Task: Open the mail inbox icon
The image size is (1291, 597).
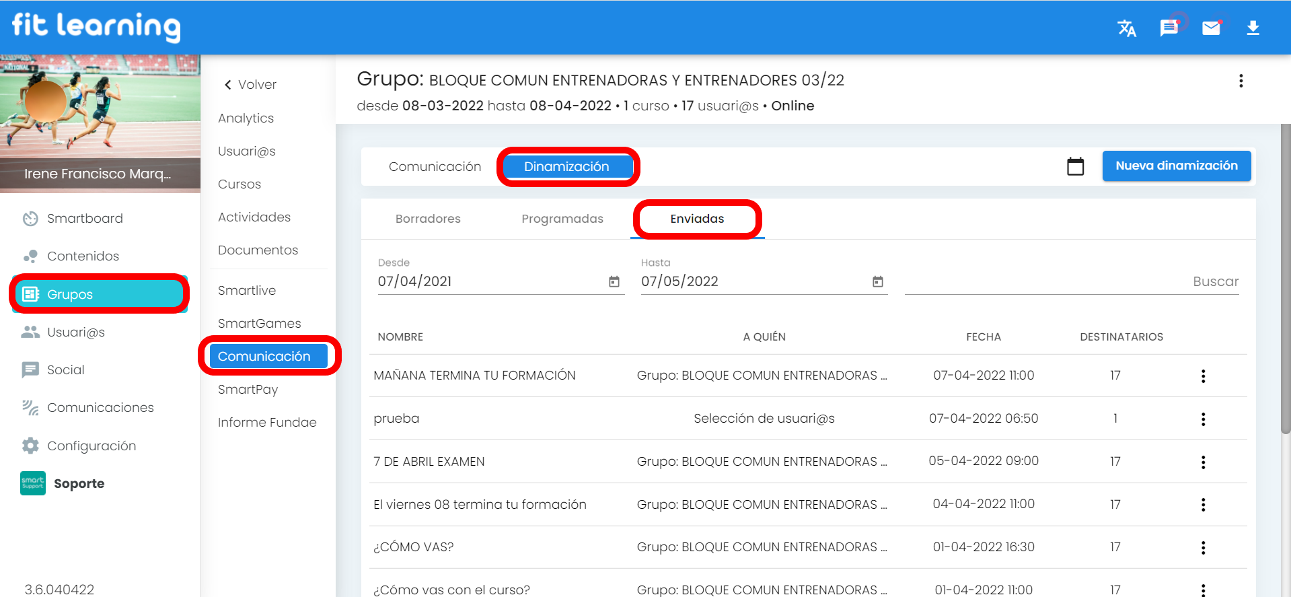Action: point(1211,28)
